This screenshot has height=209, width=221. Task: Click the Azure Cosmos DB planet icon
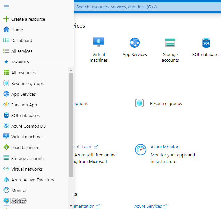(x=6, y=126)
